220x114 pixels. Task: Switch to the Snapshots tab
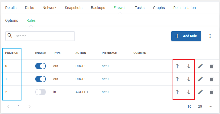[x=74, y=8]
